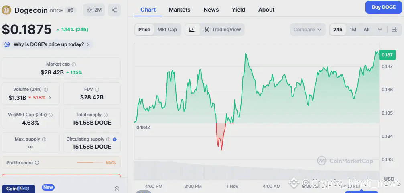Switch to the Chart tab
404x193 pixels.
tap(148, 10)
